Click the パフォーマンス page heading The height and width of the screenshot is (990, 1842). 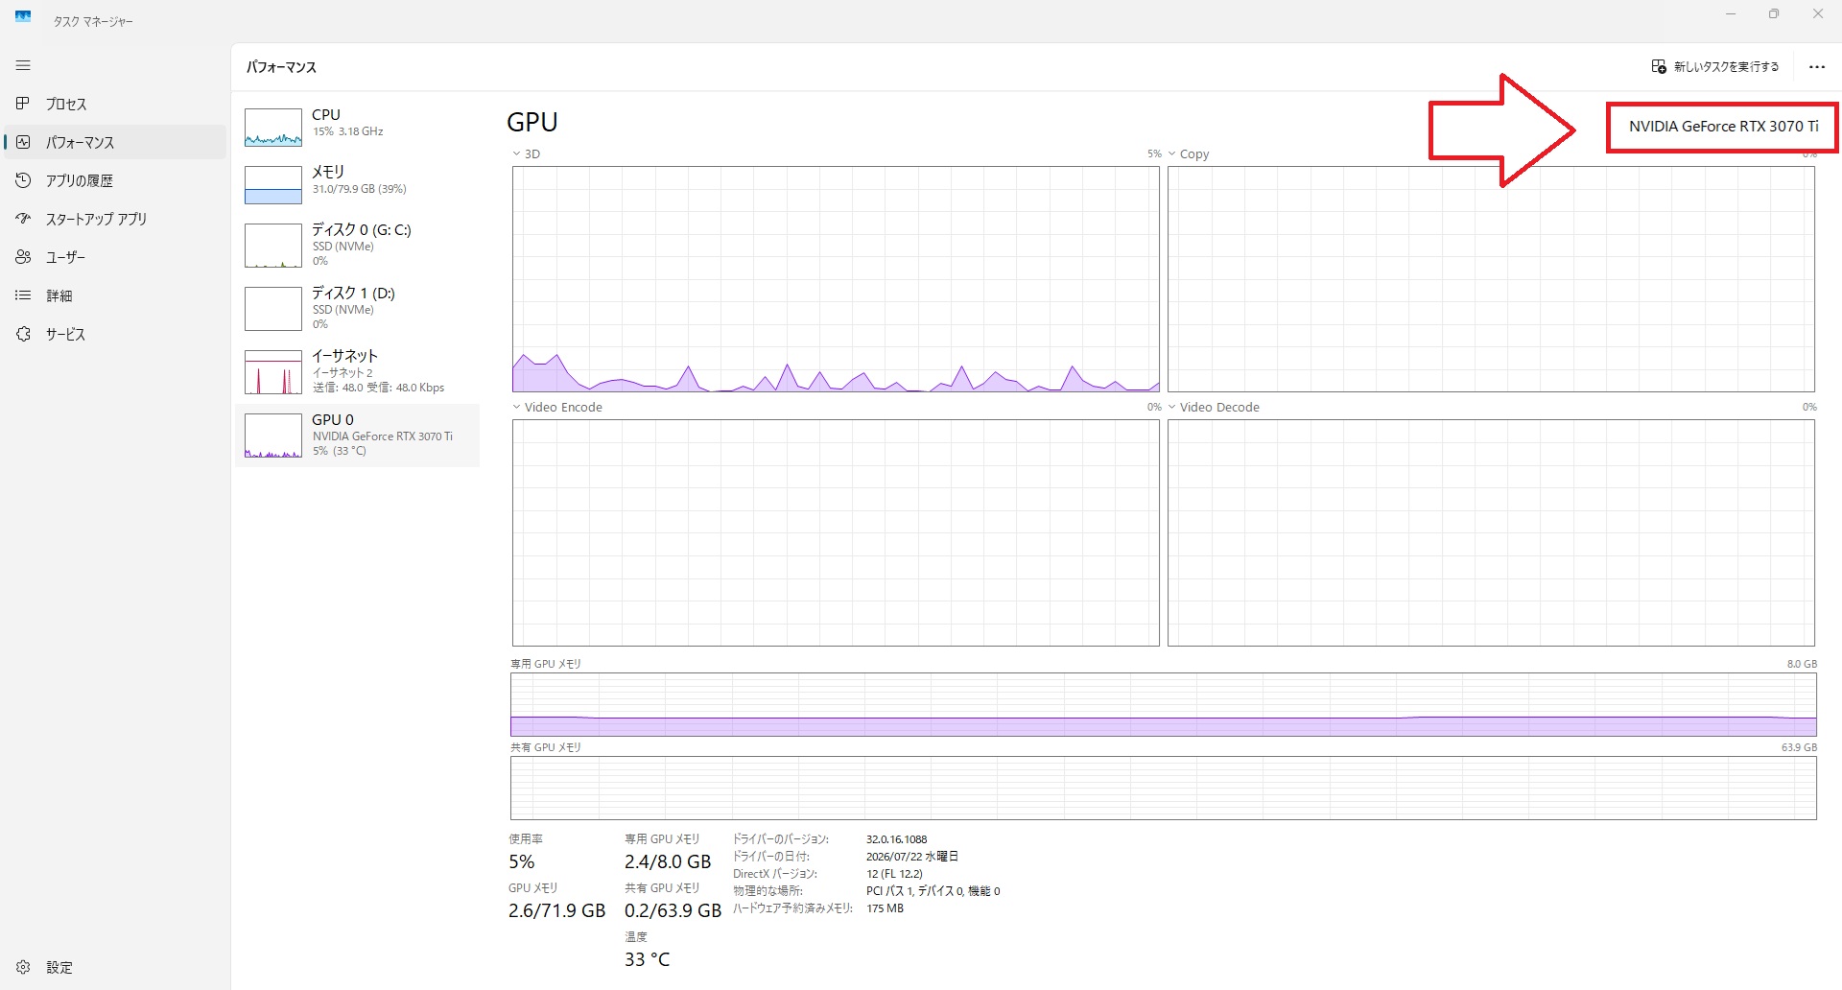pos(281,67)
